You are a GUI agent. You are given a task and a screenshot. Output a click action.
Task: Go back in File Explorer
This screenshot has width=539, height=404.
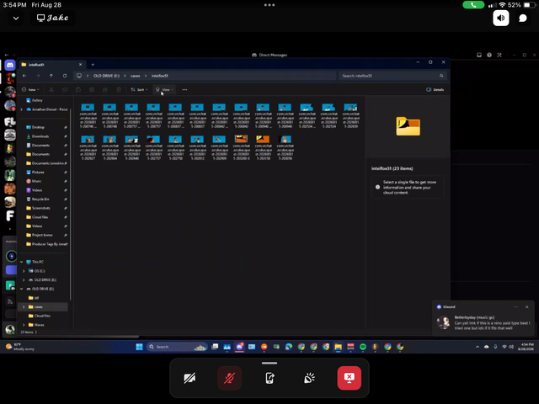(x=24, y=76)
